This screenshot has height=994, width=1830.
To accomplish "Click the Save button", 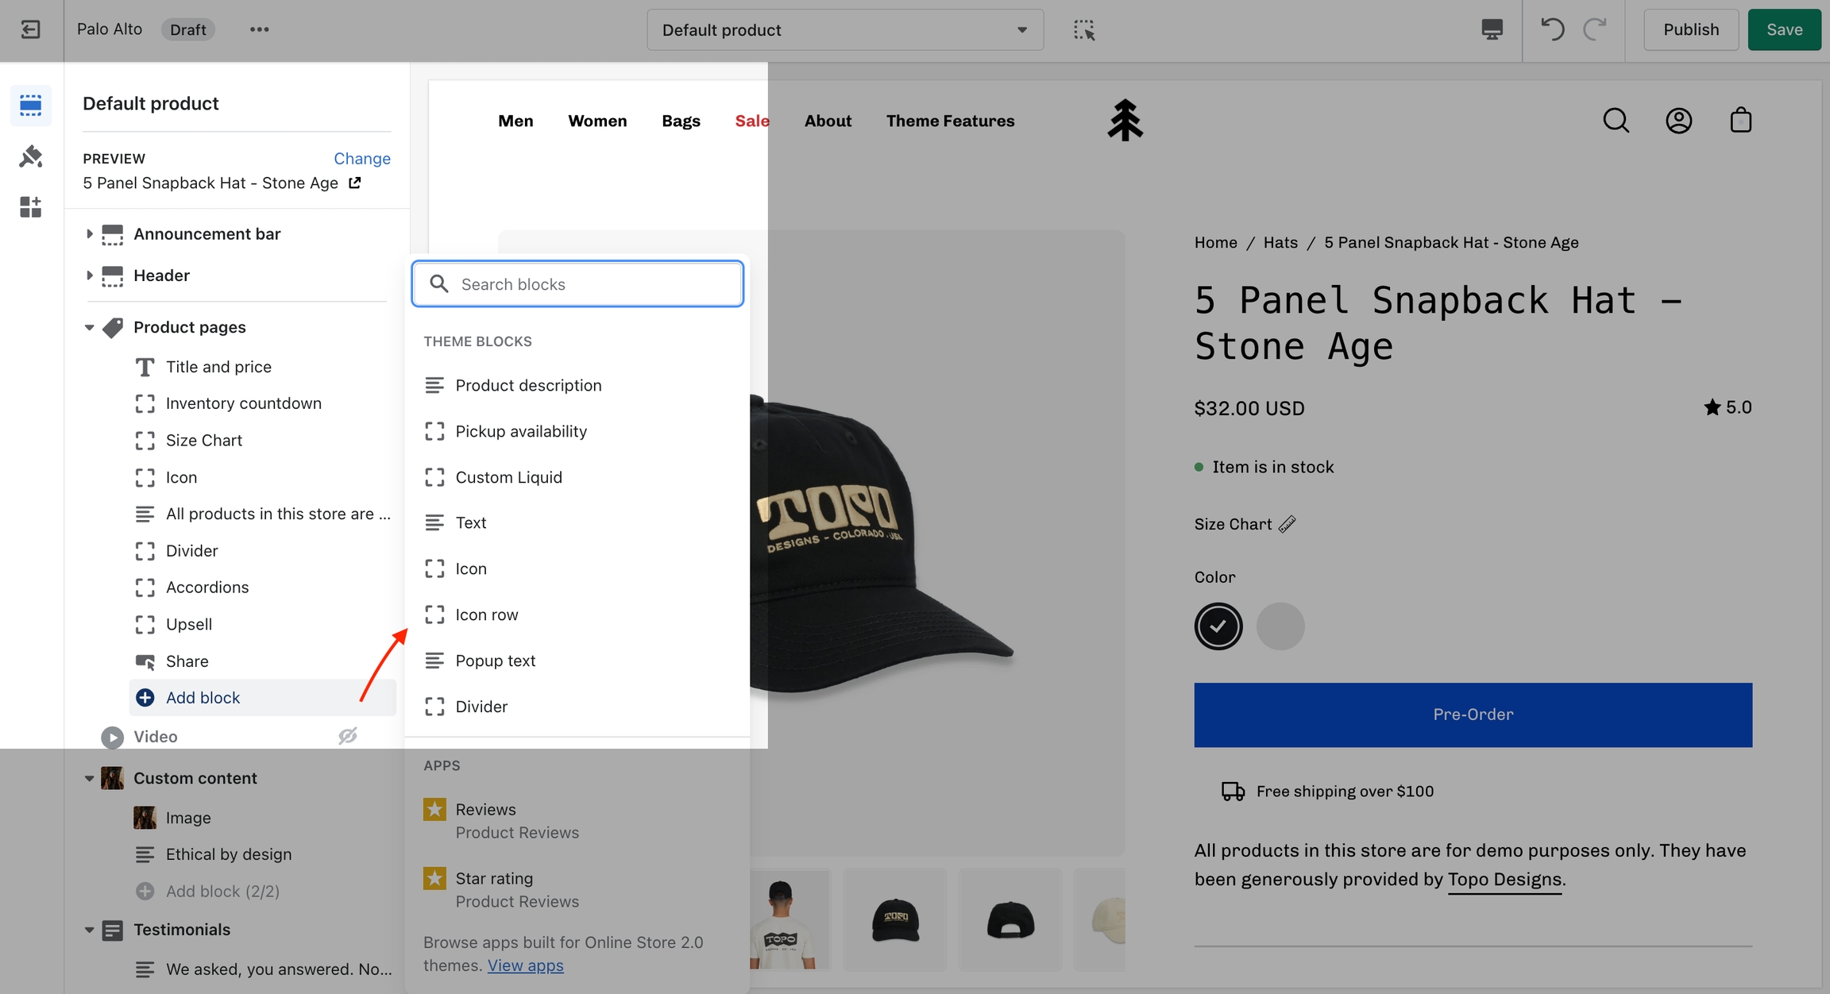I will [1784, 29].
